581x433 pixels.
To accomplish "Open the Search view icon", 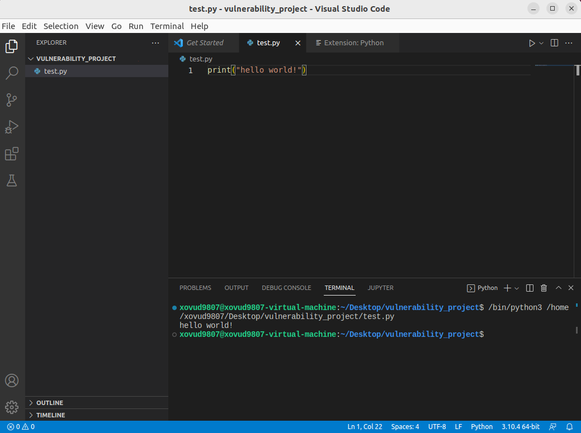I will (x=12, y=73).
